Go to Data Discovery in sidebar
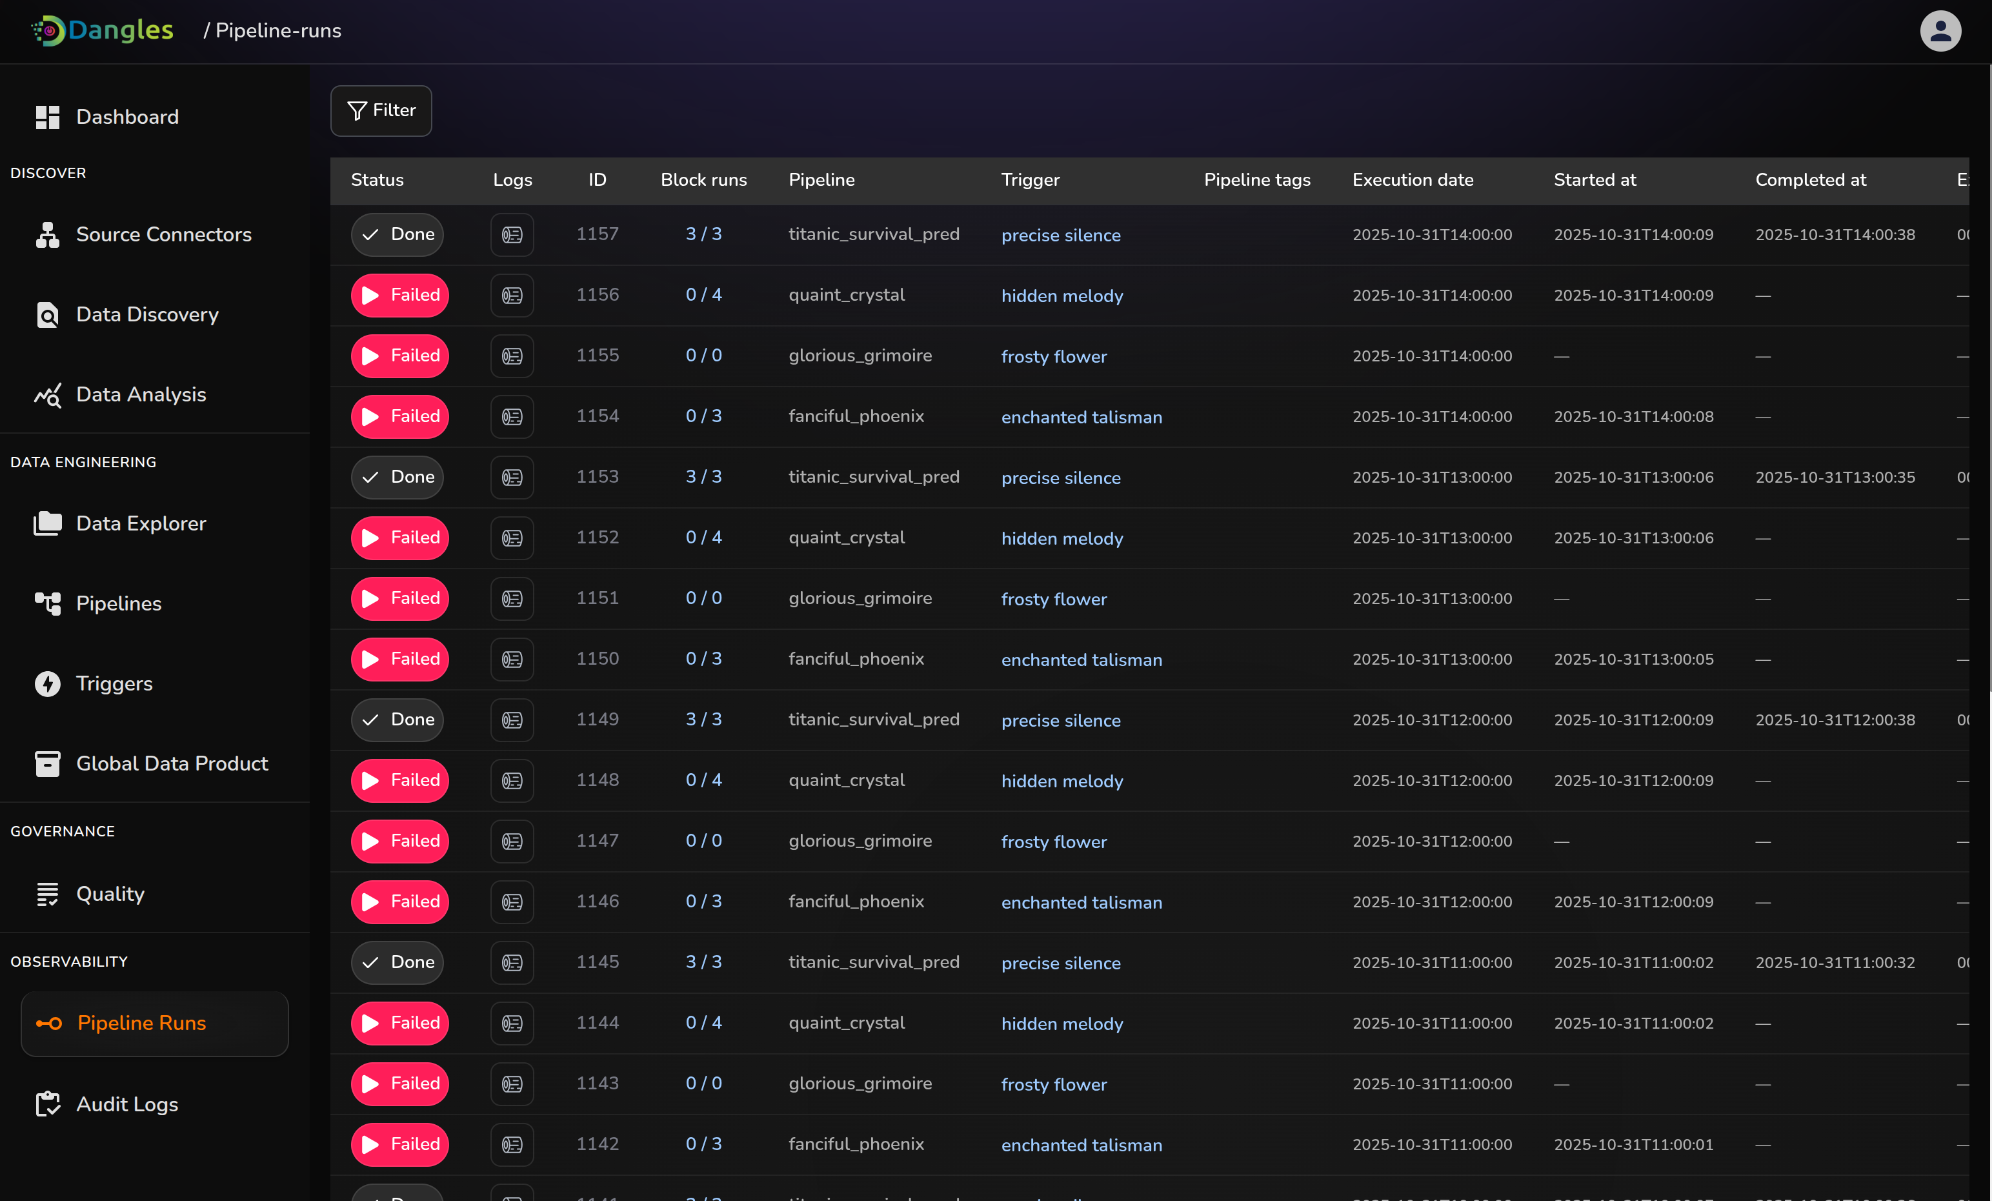 pyautogui.click(x=147, y=314)
